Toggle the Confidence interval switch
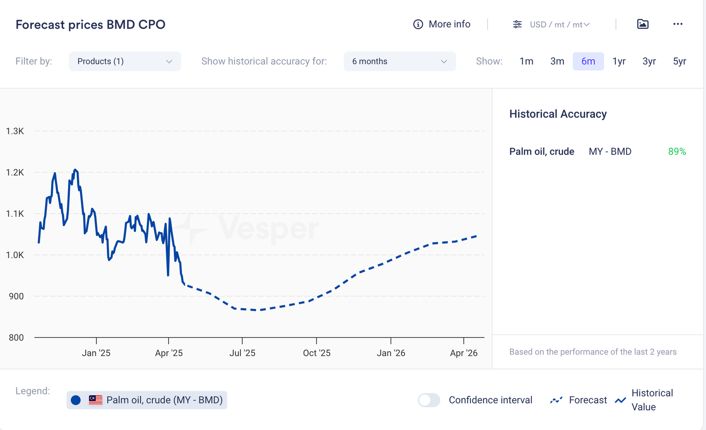 click(429, 400)
